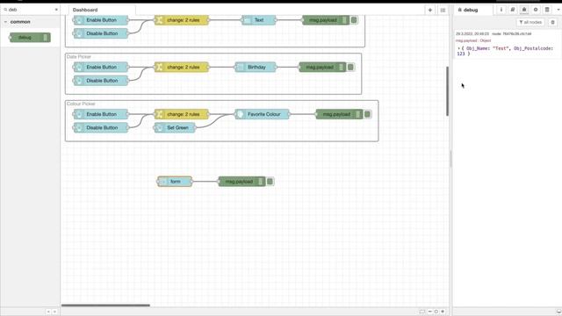Open the info sidebar tab icon
This screenshot has width=562, height=316.
[x=501, y=10]
